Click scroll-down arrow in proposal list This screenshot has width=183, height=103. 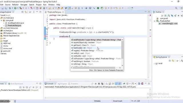click(122, 66)
